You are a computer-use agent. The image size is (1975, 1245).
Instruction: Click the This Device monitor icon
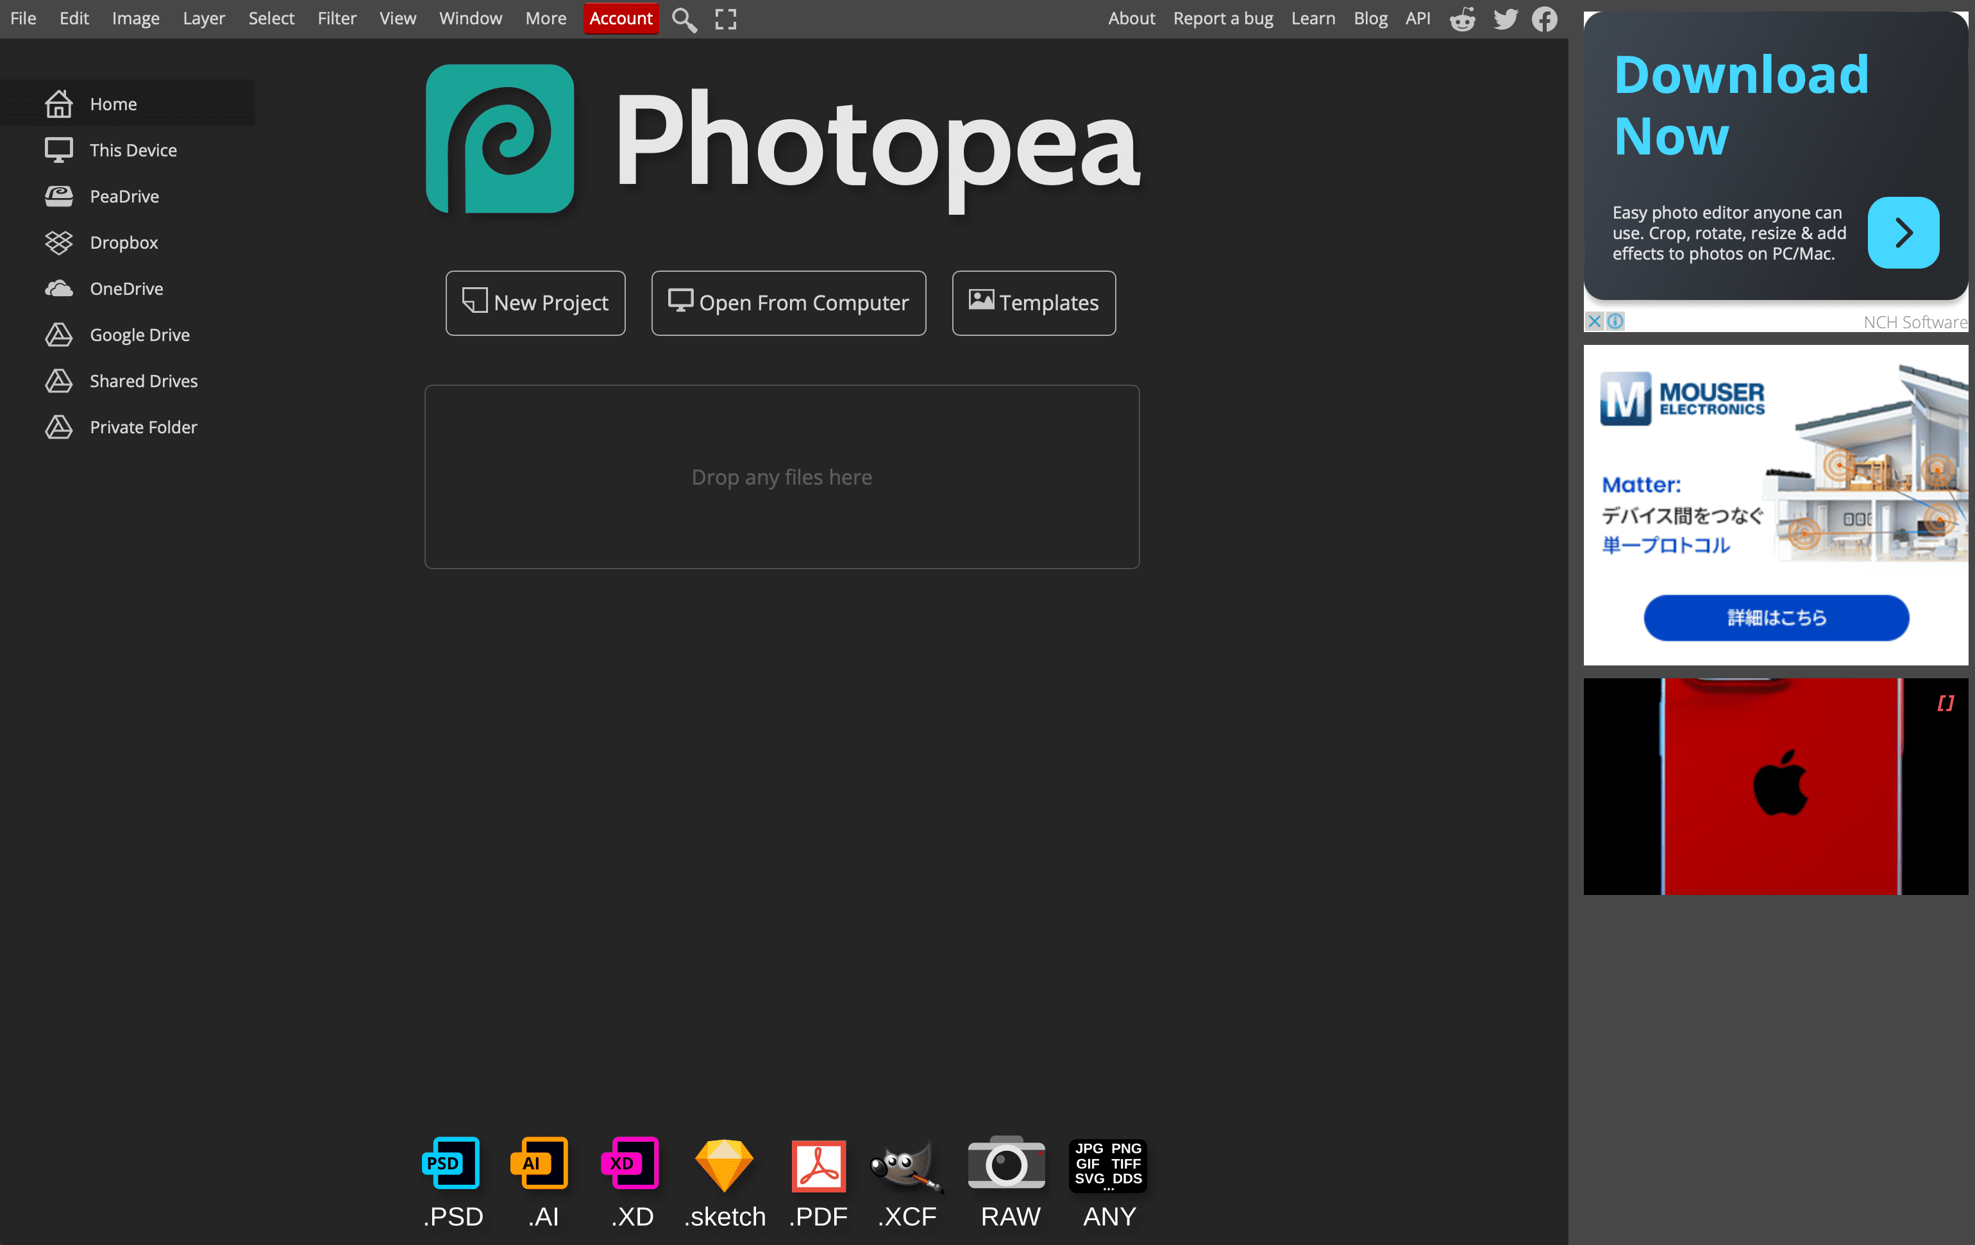[x=58, y=150]
